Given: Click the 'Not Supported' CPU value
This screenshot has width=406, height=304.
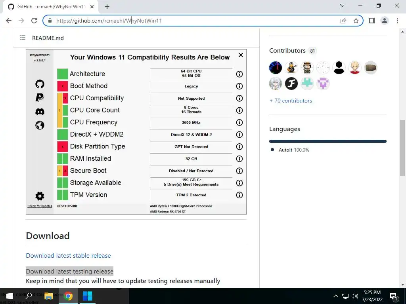Looking at the screenshot, I should point(191,99).
